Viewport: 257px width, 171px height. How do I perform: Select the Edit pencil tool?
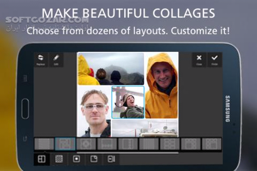[x=56, y=60]
